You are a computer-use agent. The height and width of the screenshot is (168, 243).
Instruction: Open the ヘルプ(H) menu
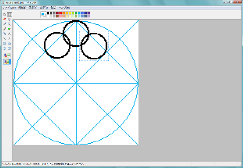(x=64, y=7)
